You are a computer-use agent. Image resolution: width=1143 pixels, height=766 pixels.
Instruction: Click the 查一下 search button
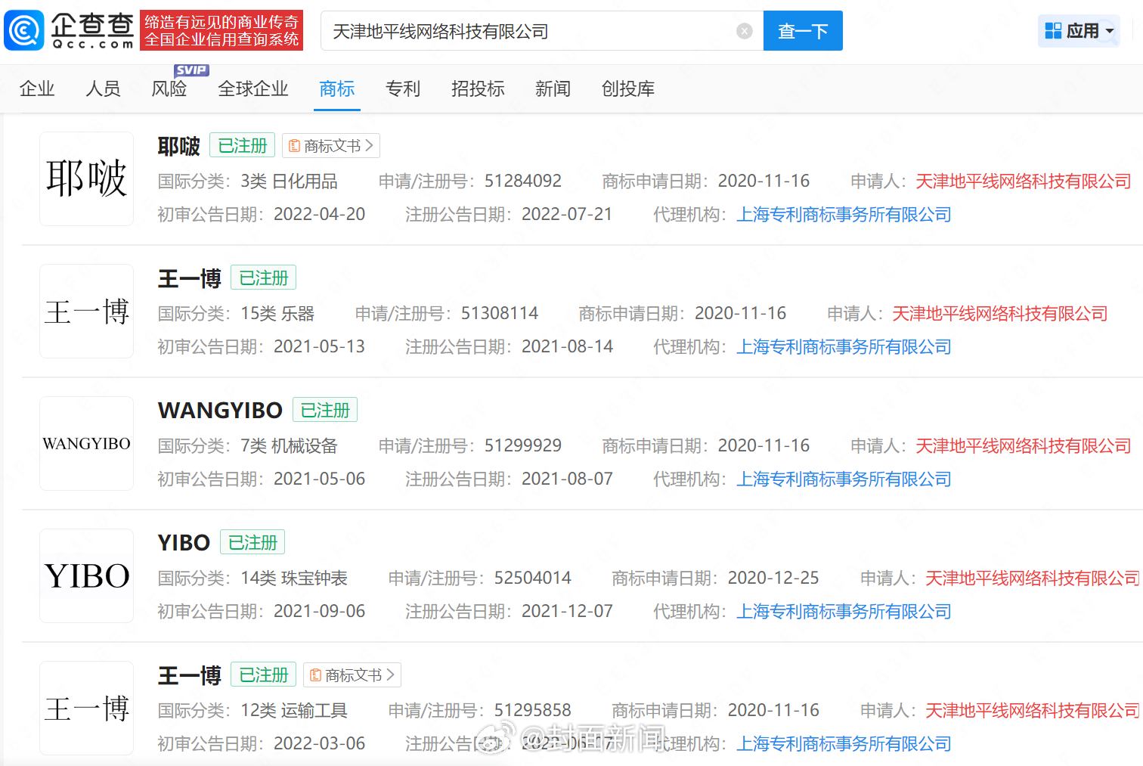click(803, 31)
